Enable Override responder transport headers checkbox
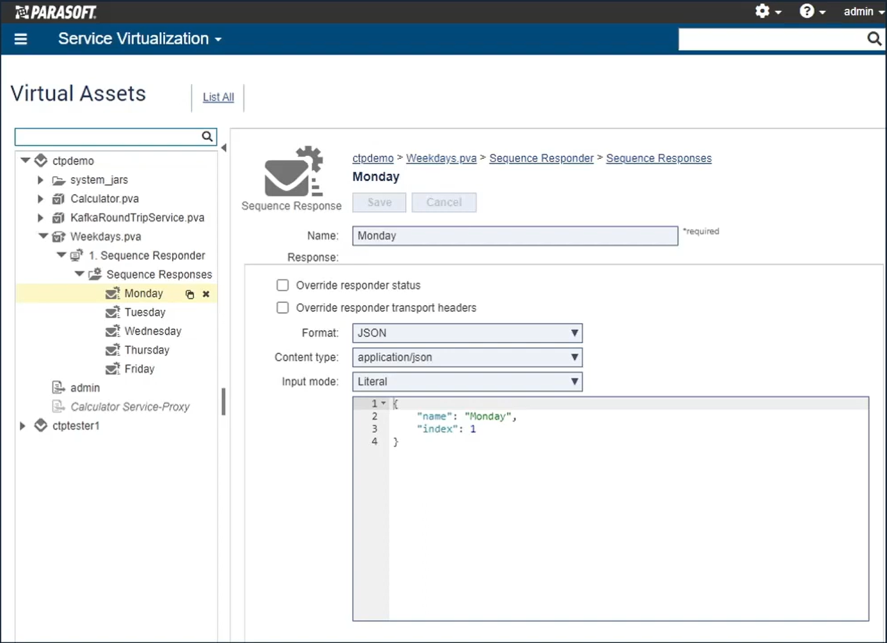Viewport: 887px width, 643px height. (283, 307)
